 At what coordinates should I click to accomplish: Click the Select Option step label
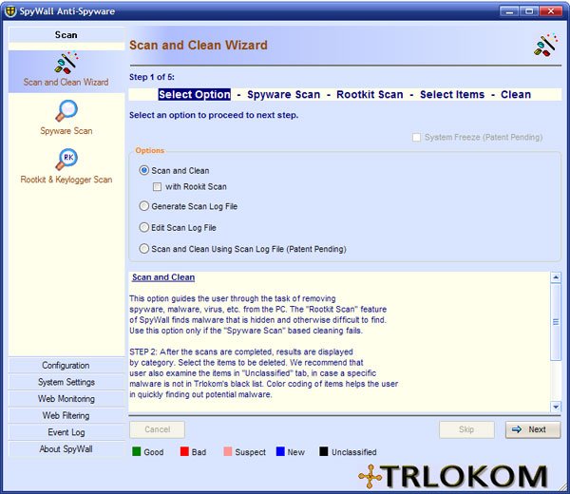195,94
